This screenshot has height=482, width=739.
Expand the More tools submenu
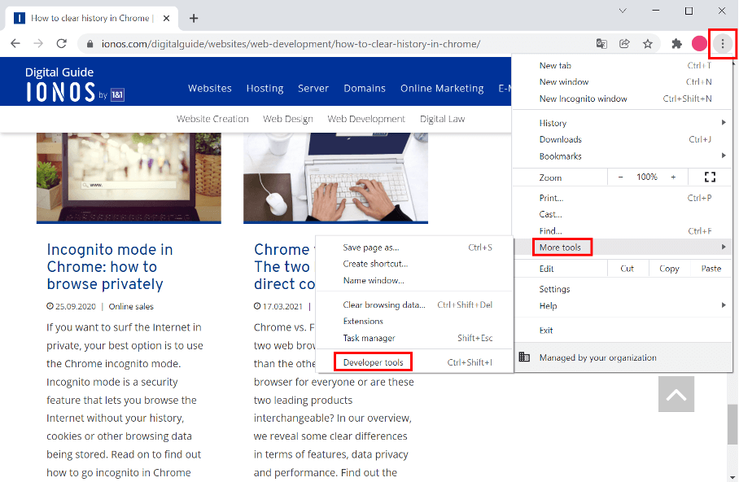(622, 248)
